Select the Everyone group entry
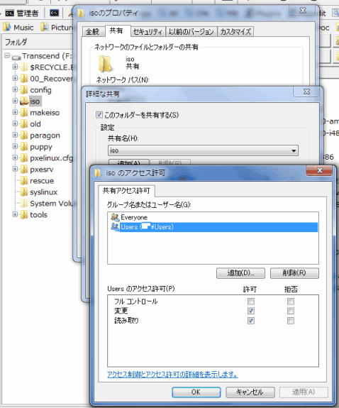The width and height of the screenshot is (339, 408). click(x=213, y=217)
